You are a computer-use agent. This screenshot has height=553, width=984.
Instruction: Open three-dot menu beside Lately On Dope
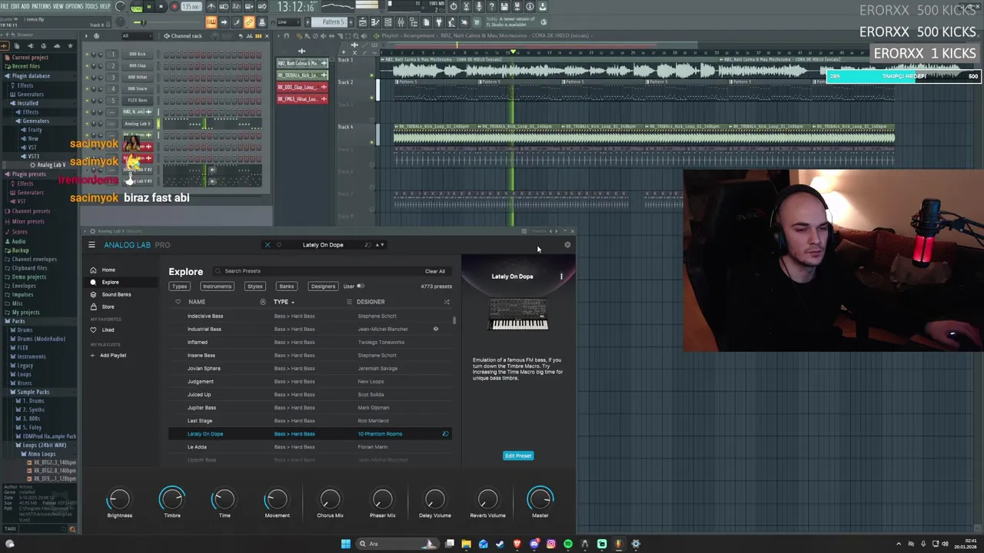(561, 276)
